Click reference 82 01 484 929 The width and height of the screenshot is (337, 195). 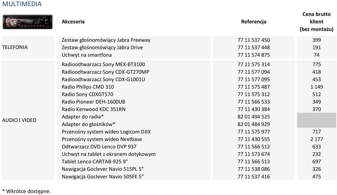click(254, 124)
